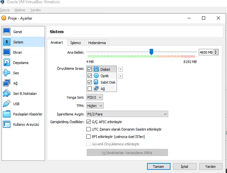Open the TPM Hiçbiri dropdown
This screenshot has height=173, width=227.
95,106
